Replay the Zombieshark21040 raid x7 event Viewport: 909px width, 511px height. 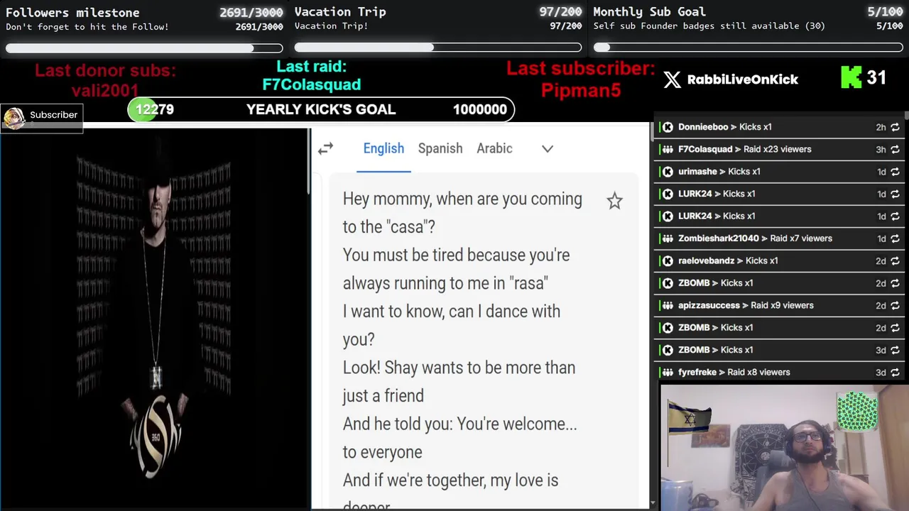pyautogui.click(x=895, y=238)
